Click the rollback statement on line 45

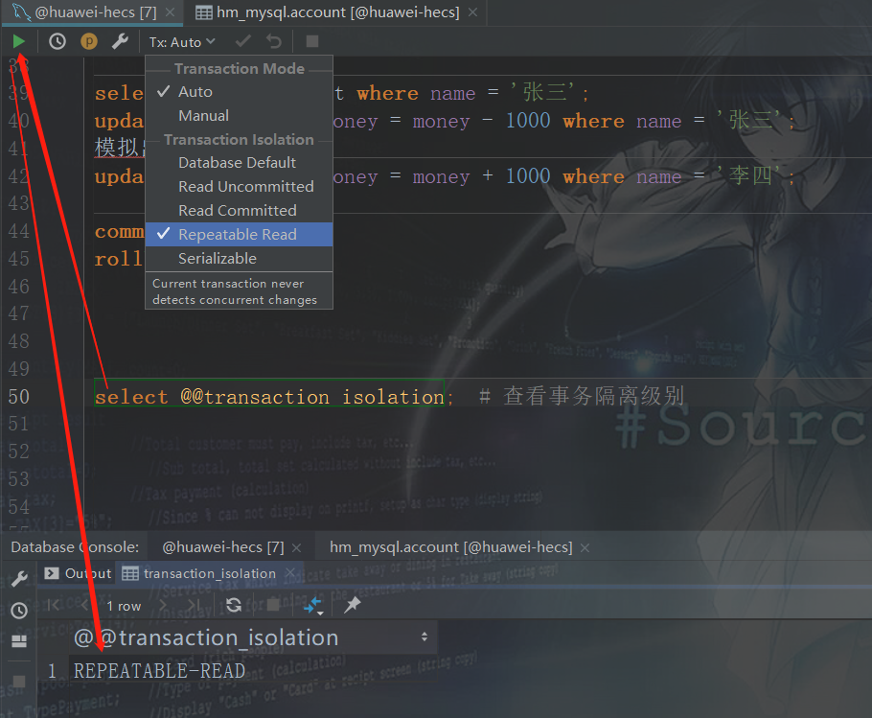pos(119,259)
